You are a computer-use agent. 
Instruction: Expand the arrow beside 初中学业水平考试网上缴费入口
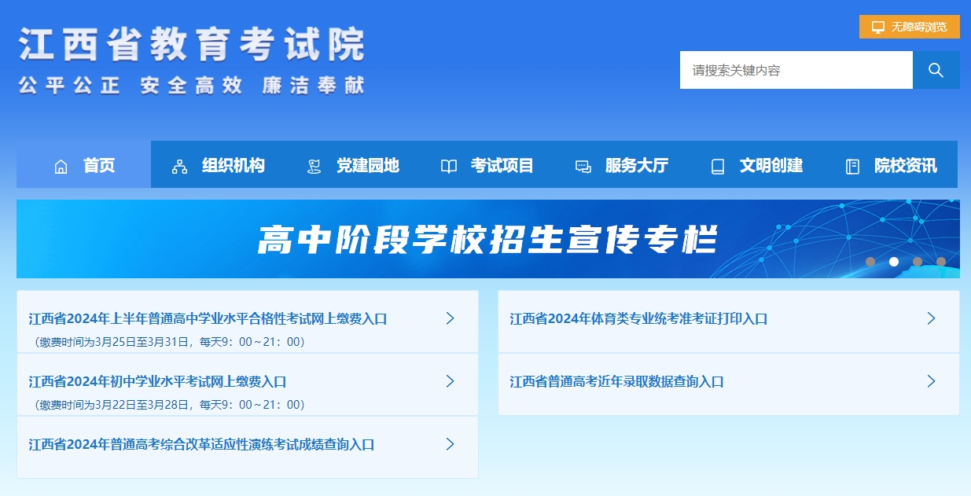(450, 381)
